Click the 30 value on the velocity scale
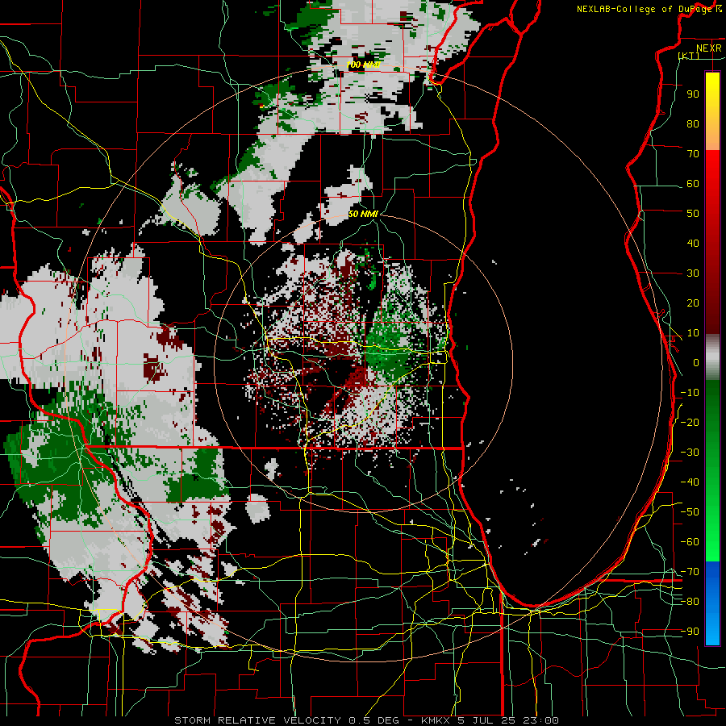The width and height of the screenshot is (726, 726). click(693, 273)
